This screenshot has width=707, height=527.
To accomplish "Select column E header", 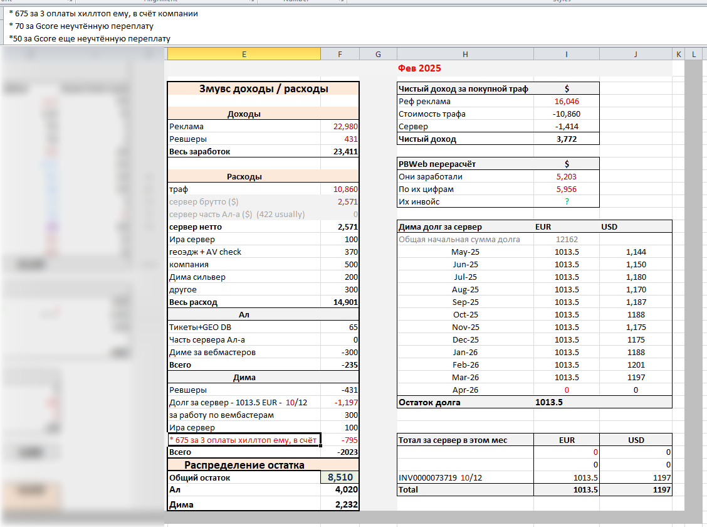I will 244,55.
